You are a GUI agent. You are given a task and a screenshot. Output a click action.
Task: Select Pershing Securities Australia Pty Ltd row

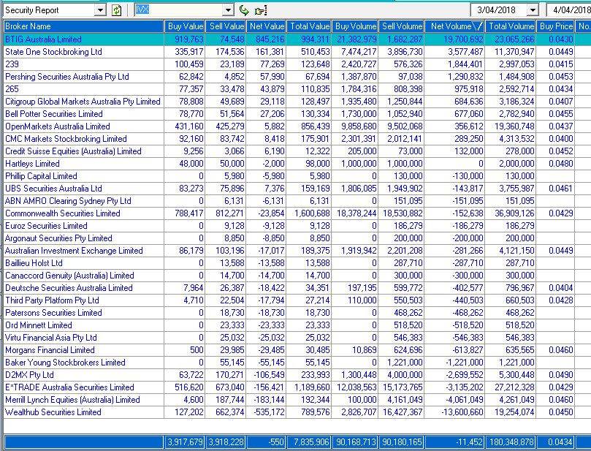(297, 77)
